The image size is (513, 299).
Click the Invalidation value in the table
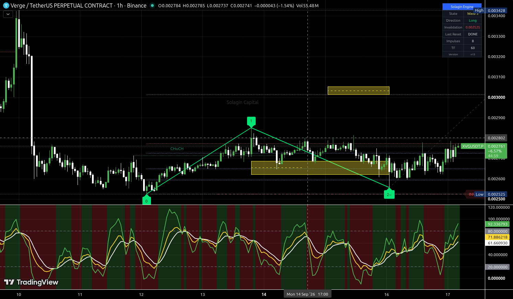pyautogui.click(x=473, y=27)
